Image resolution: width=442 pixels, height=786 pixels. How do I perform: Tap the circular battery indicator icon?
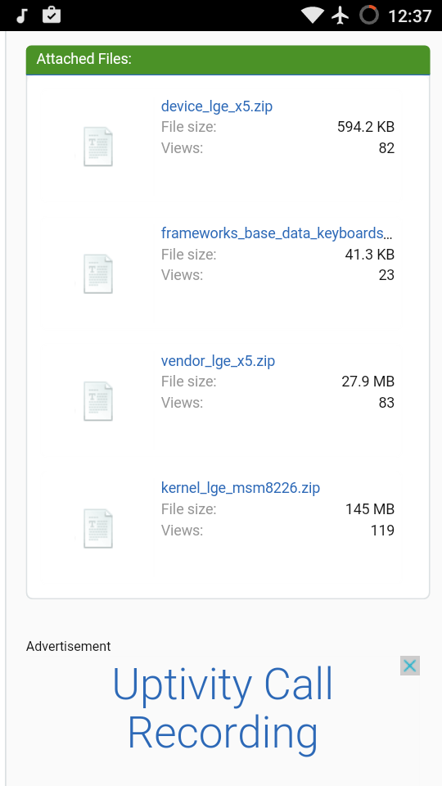pyautogui.click(x=369, y=15)
